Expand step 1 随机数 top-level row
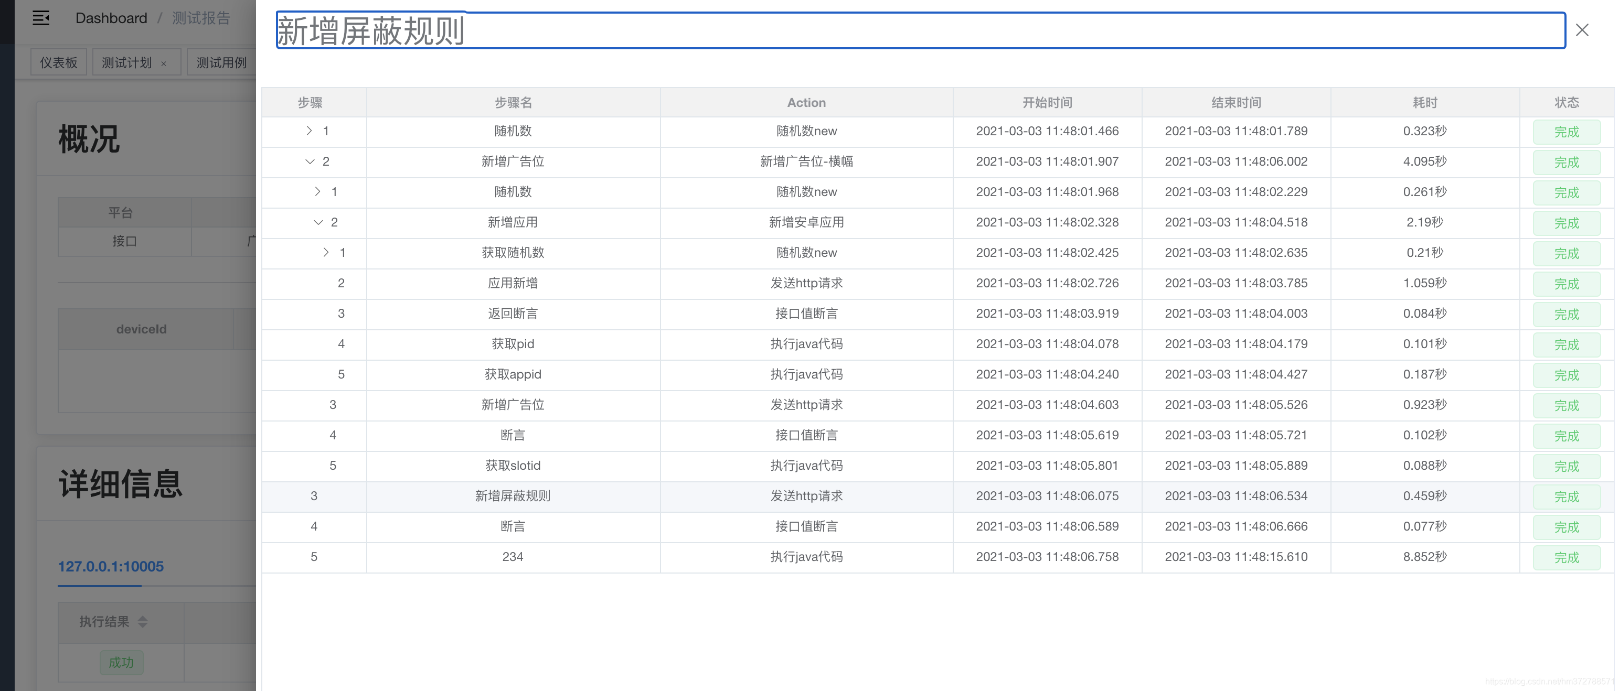This screenshot has height=691, width=1619. click(x=309, y=131)
